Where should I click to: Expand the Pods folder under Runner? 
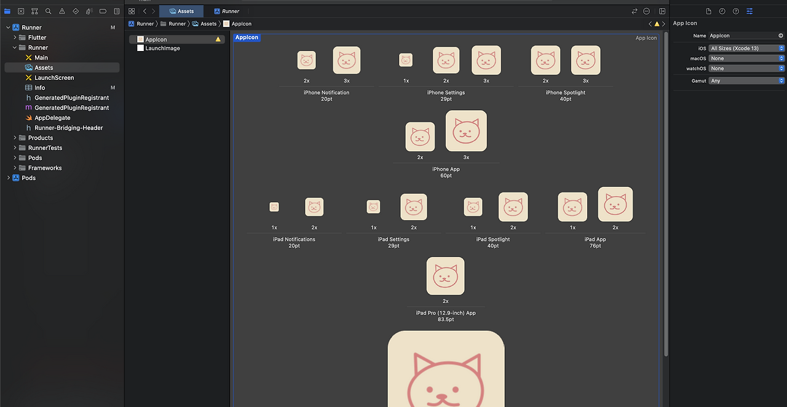(15, 158)
